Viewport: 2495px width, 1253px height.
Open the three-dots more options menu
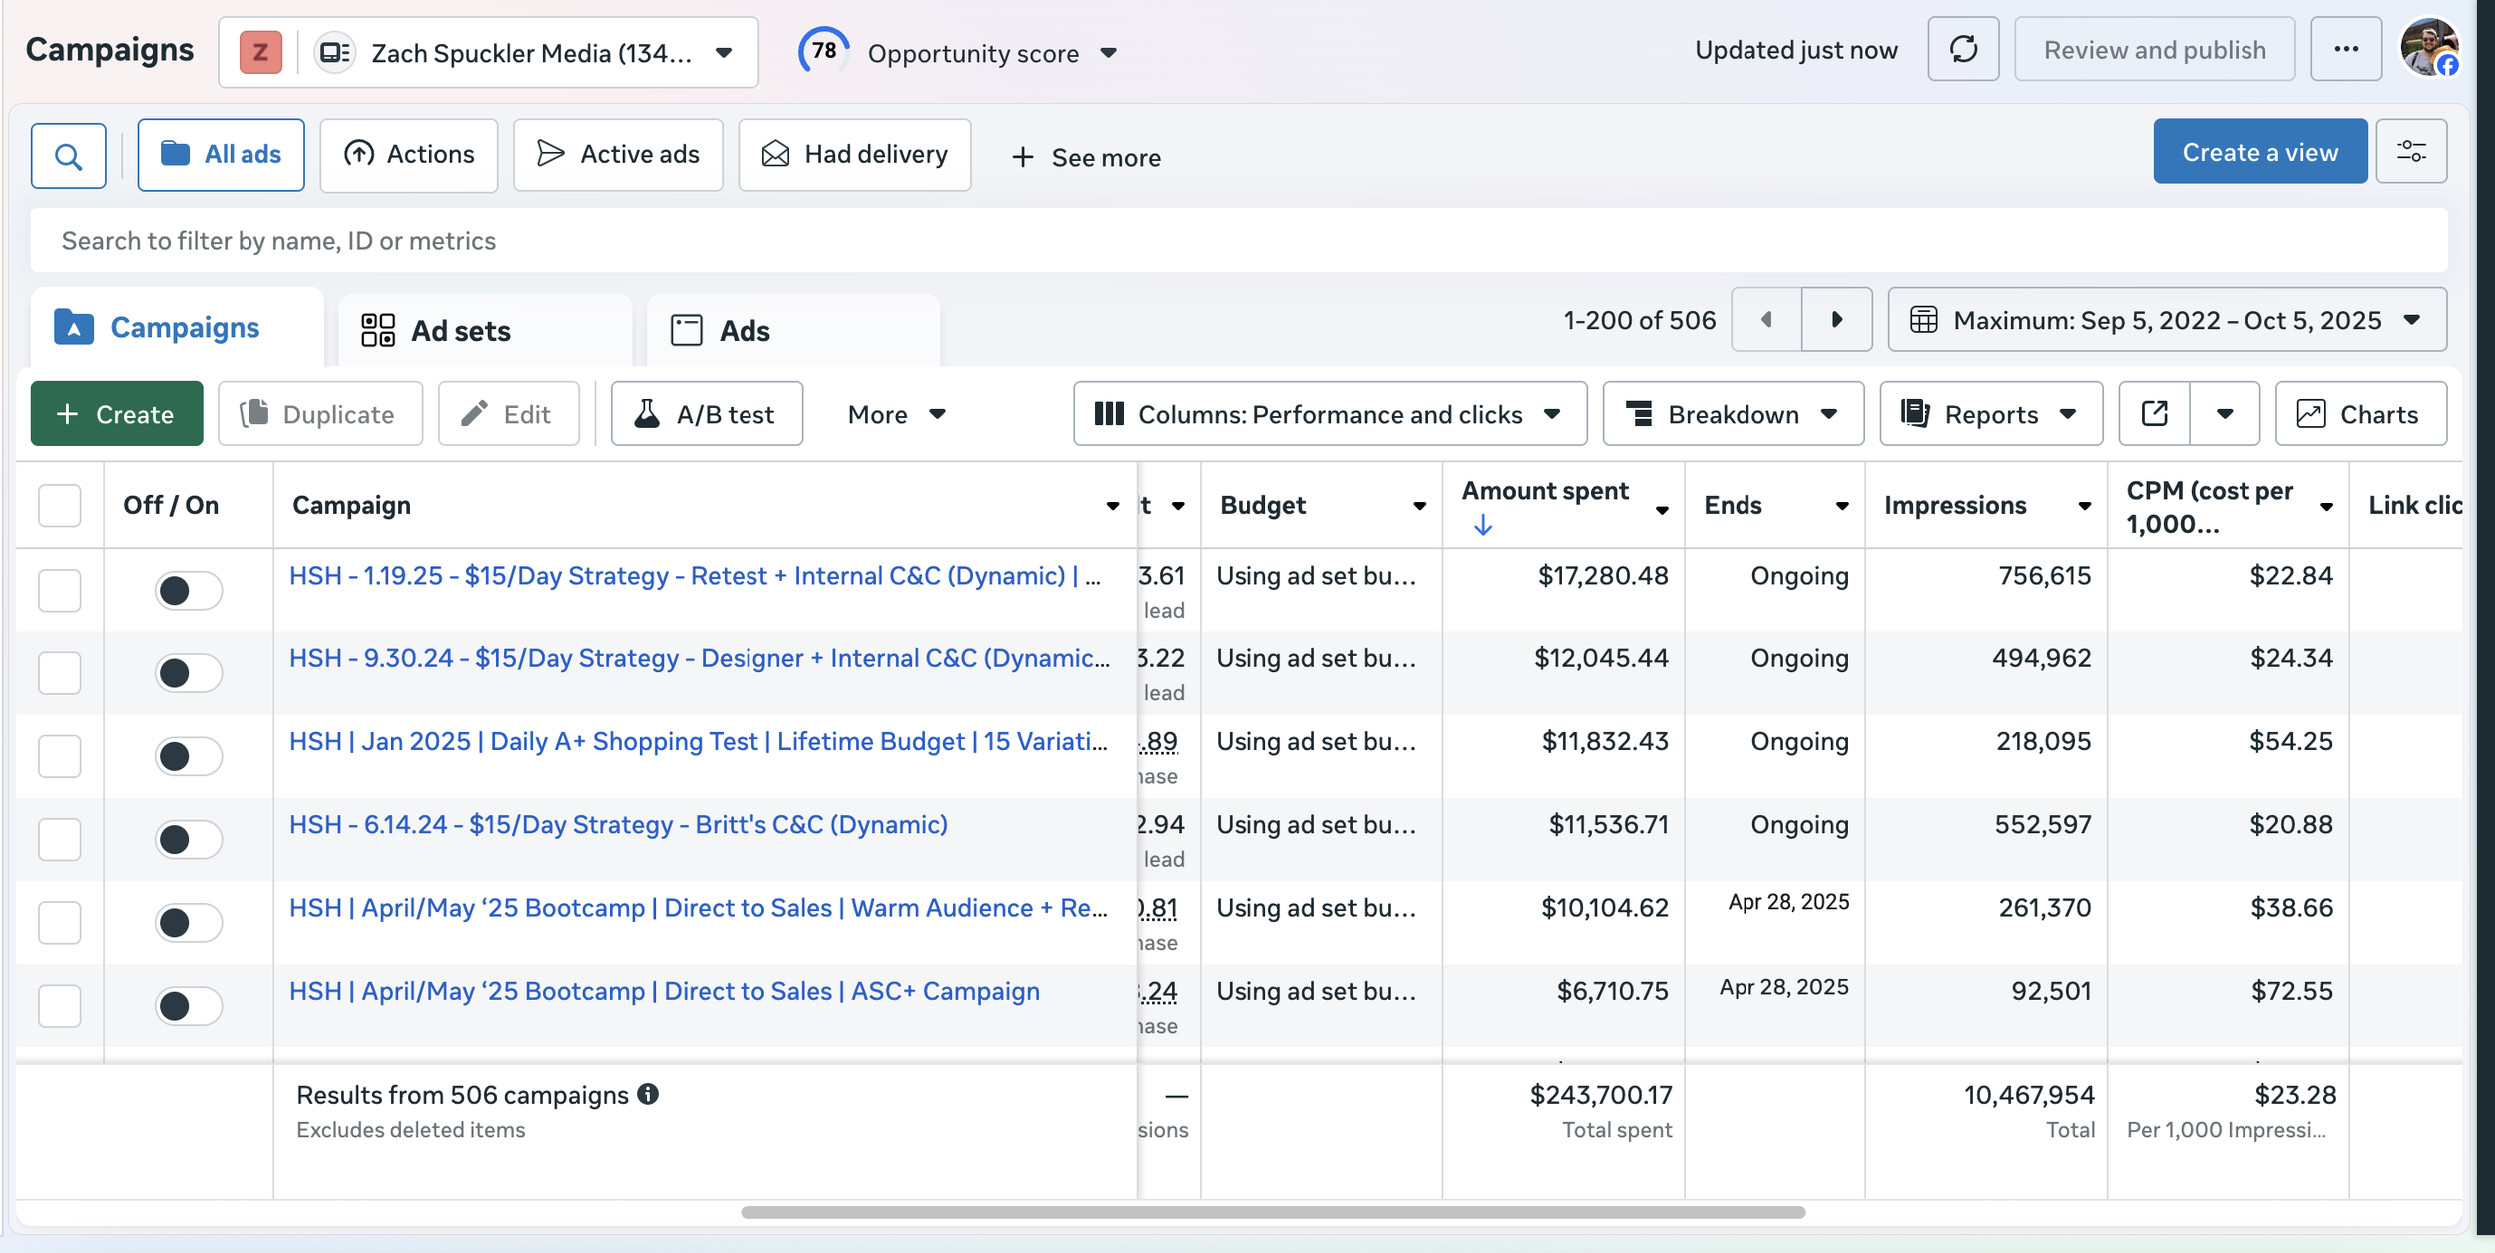click(2345, 49)
